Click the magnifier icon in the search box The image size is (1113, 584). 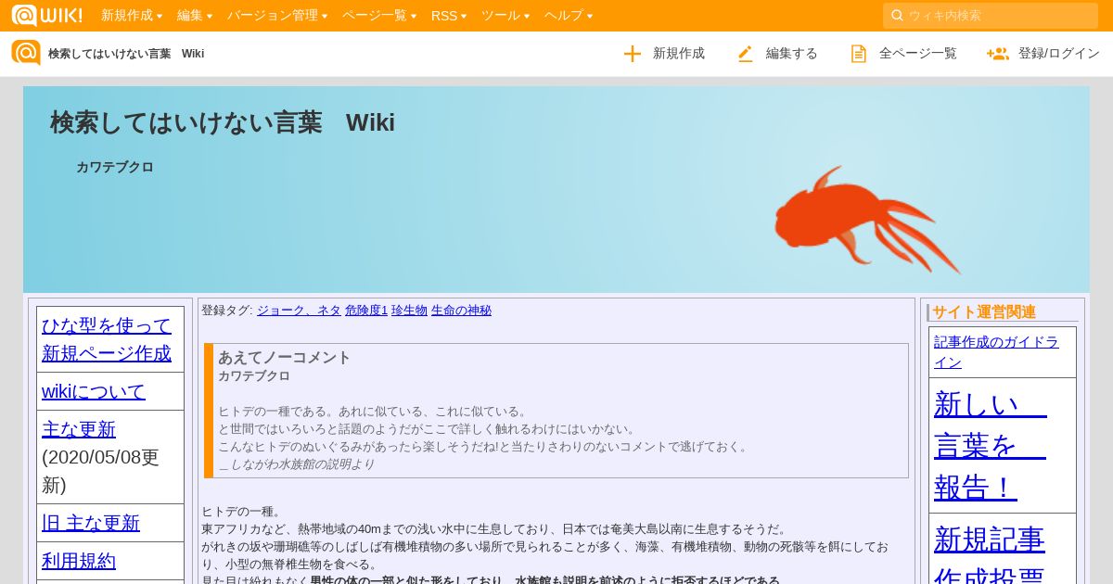(x=897, y=16)
